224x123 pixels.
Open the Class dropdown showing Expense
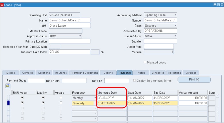(175, 26)
